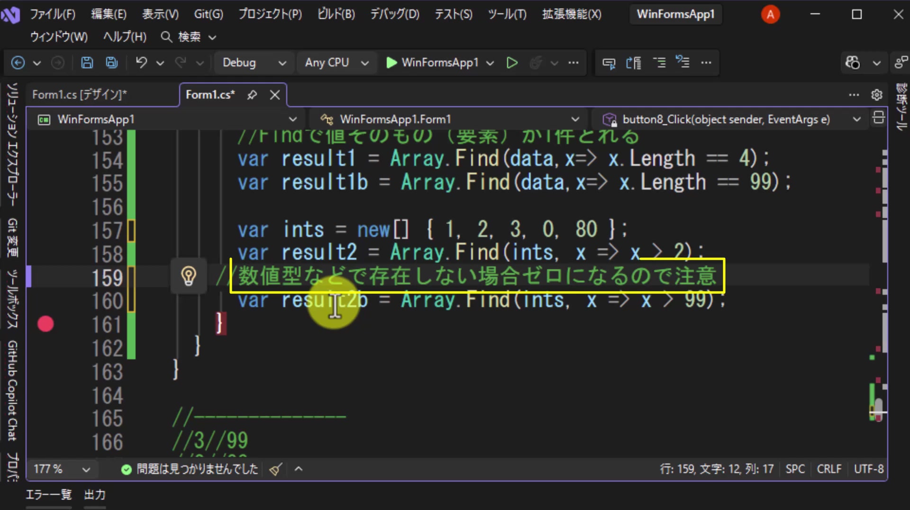The width and height of the screenshot is (910, 510).
Task: Click the Navigate Backward arrow icon
Action: [x=18, y=63]
